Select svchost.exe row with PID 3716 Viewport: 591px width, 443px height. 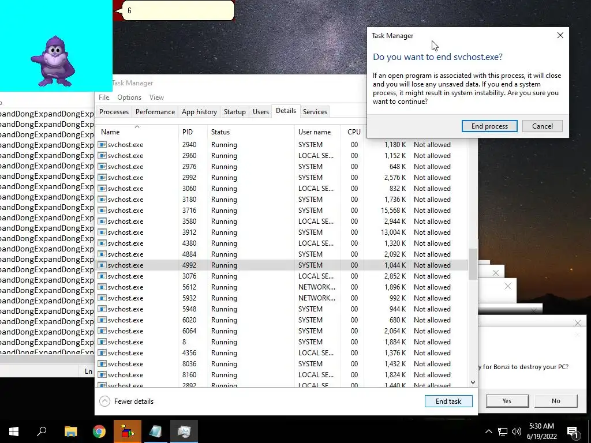[x=282, y=210]
